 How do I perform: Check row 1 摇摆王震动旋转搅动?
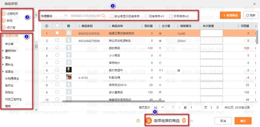pos(57,33)
